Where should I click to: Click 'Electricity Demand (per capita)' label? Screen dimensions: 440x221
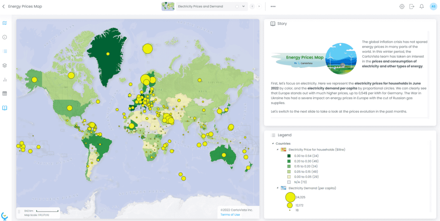312,188
